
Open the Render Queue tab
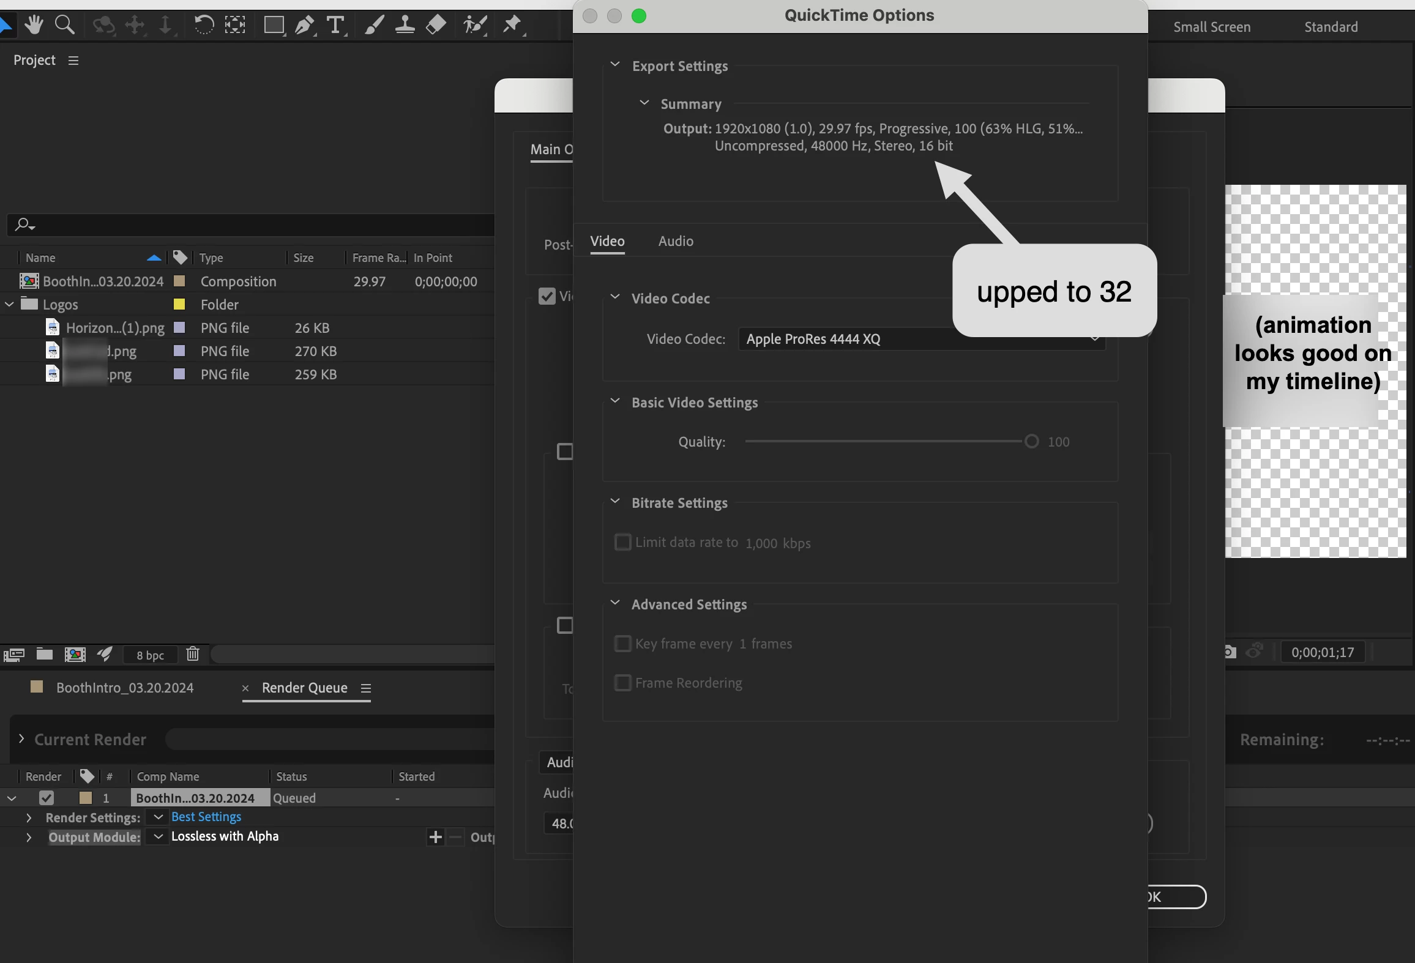(304, 688)
